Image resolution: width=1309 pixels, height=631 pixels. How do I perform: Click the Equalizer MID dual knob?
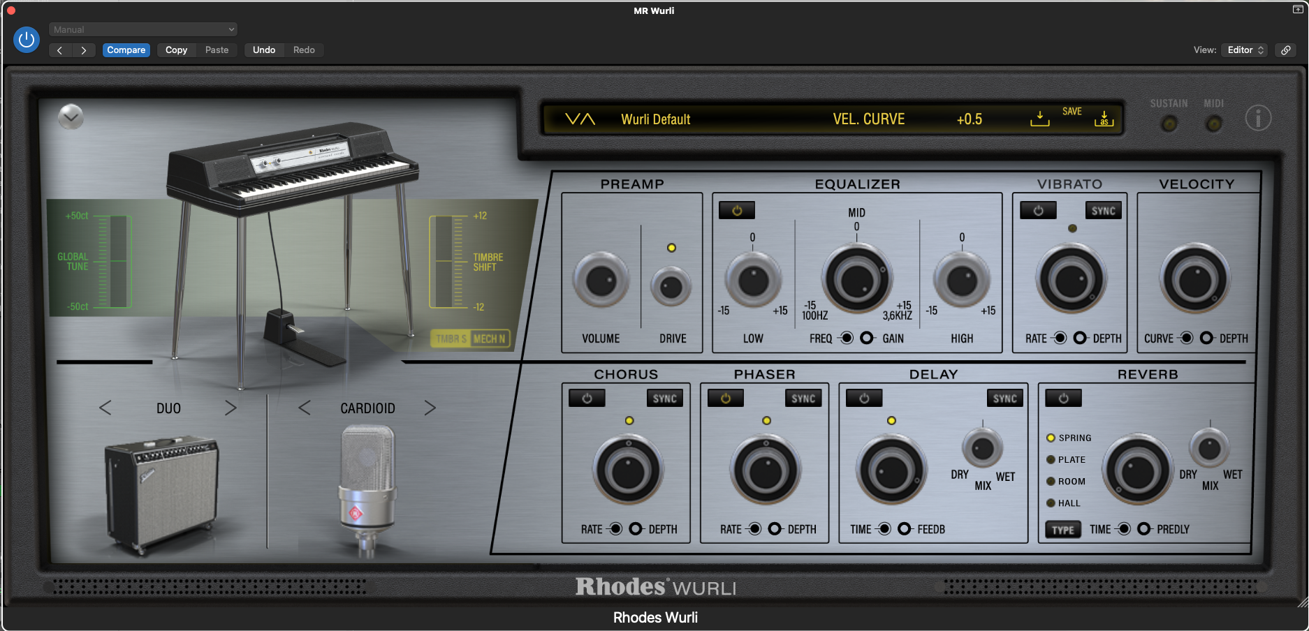[x=856, y=280]
